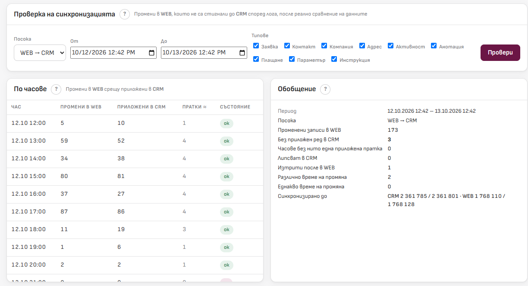The height and width of the screenshot is (286, 528).
Task: Select the 12.10 19:00 hour cell
Action: (x=28, y=247)
